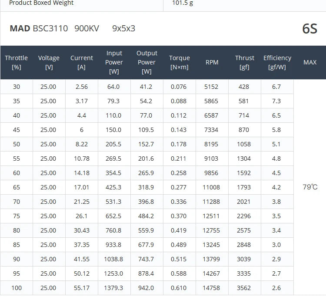Click the 7.3 efficiency value cell
Image resolution: width=326 pixels, height=297 pixels.
coord(276,101)
